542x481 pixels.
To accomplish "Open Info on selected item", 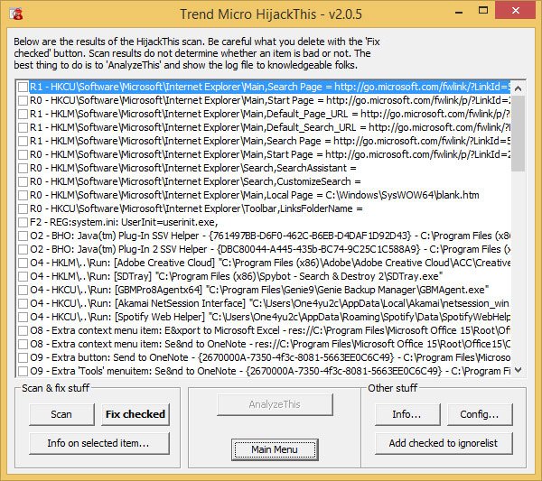I will pyautogui.click(x=99, y=443).
